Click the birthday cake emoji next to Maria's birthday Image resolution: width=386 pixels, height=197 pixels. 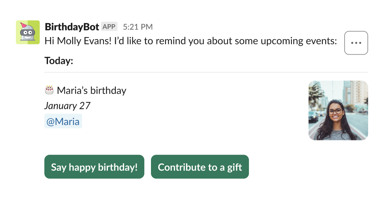tap(50, 90)
